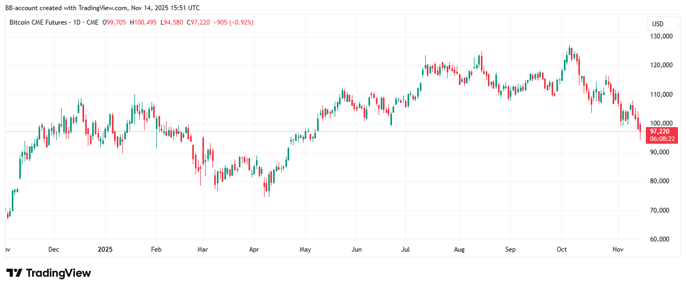
Task: Click the Apr label on time axis
Action: pyautogui.click(x=254, y=249)
